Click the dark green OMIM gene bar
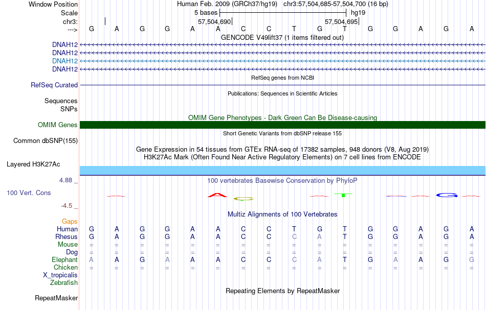 282,125
